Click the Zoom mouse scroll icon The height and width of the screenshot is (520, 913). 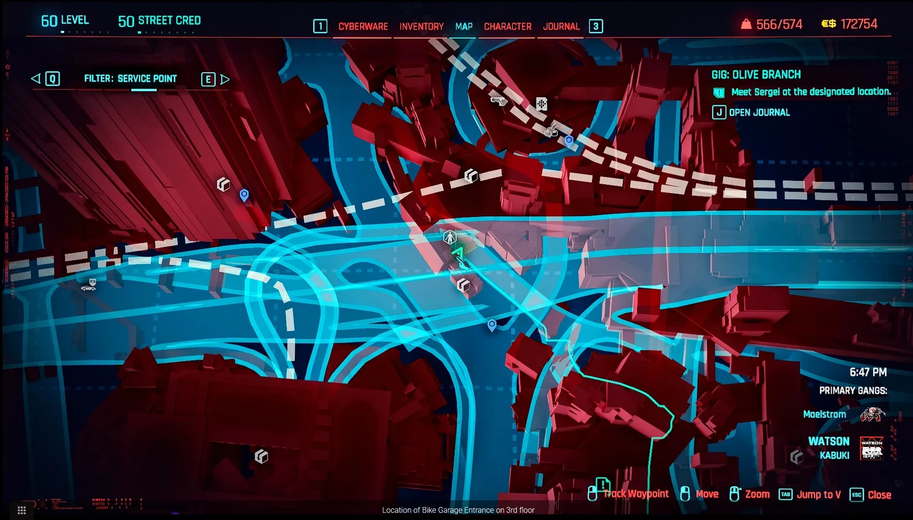(x=734, y=494)
